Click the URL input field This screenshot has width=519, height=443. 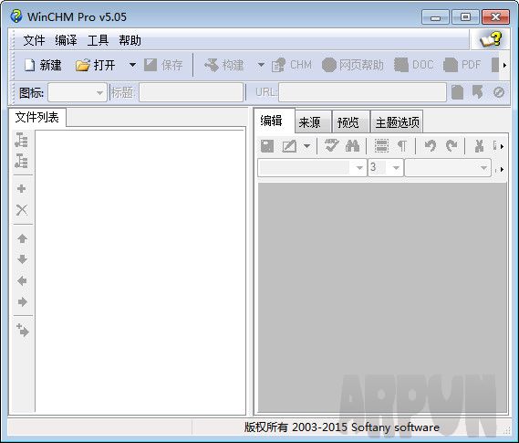[362, 92]
